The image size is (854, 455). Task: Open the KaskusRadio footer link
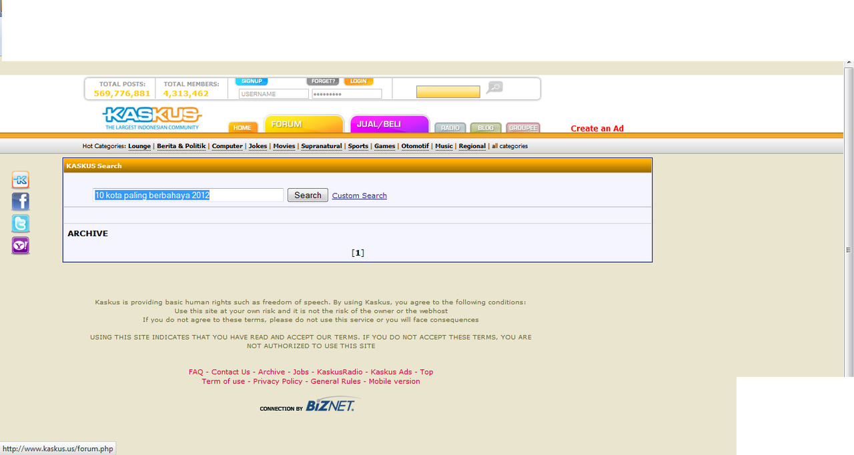coord(340,372)
